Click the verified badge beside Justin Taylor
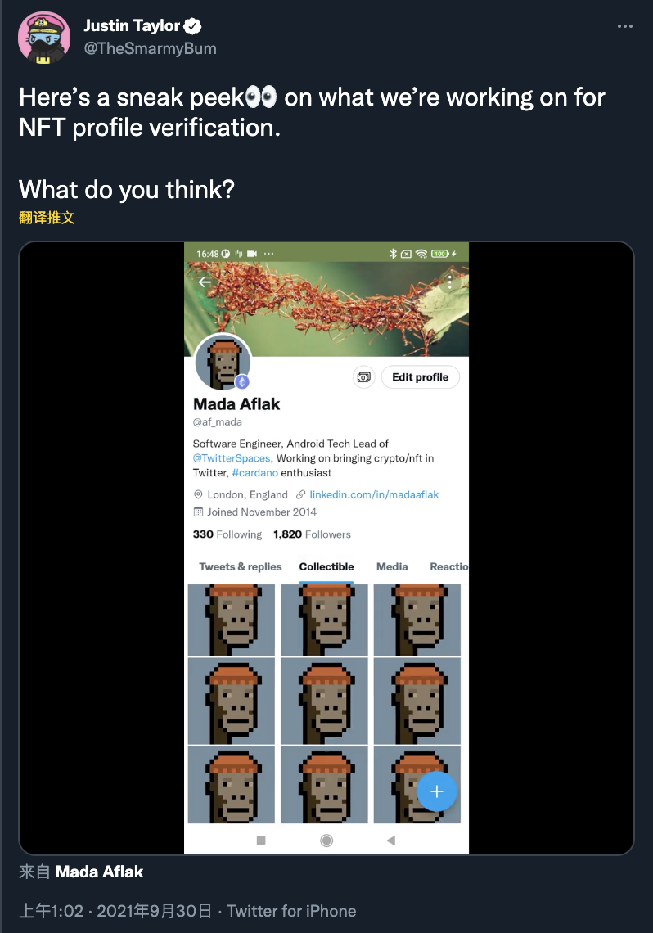 click(x=193, y=26)
